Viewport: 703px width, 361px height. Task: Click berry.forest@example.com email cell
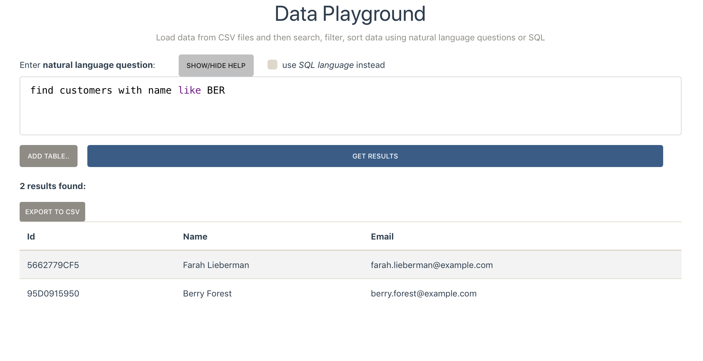coord(424,293)
